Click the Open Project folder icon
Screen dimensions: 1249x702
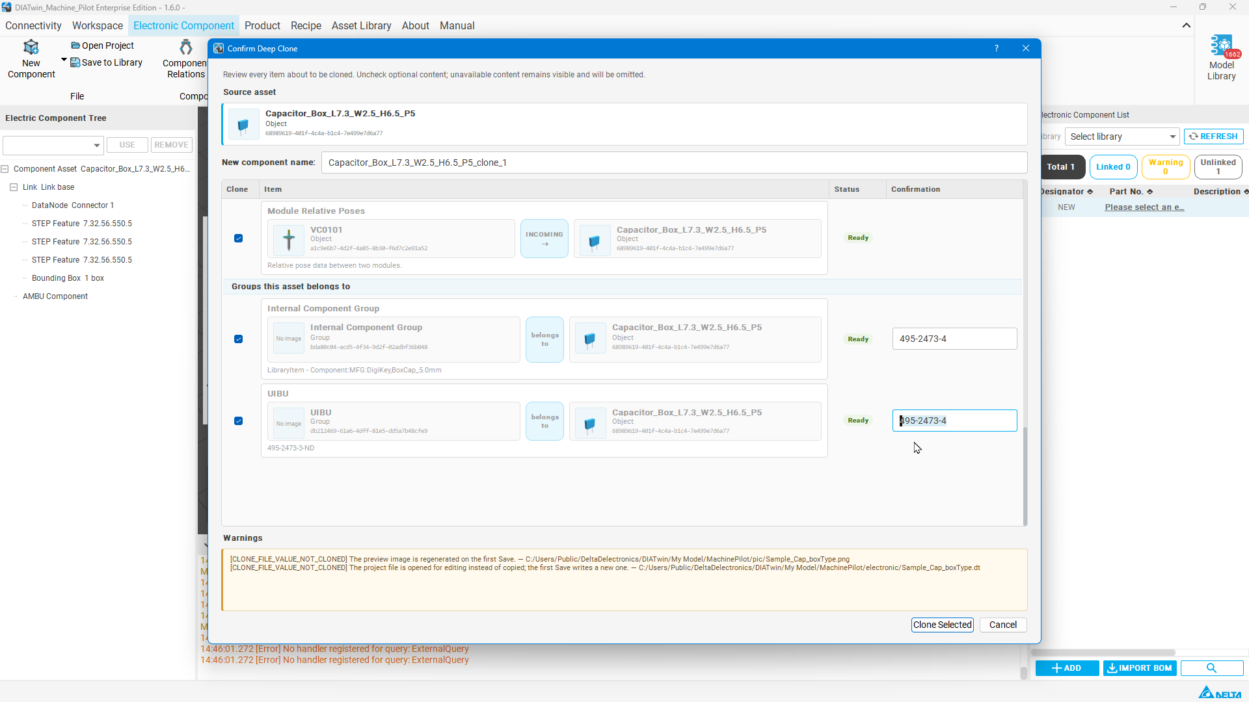coord(75,45)
